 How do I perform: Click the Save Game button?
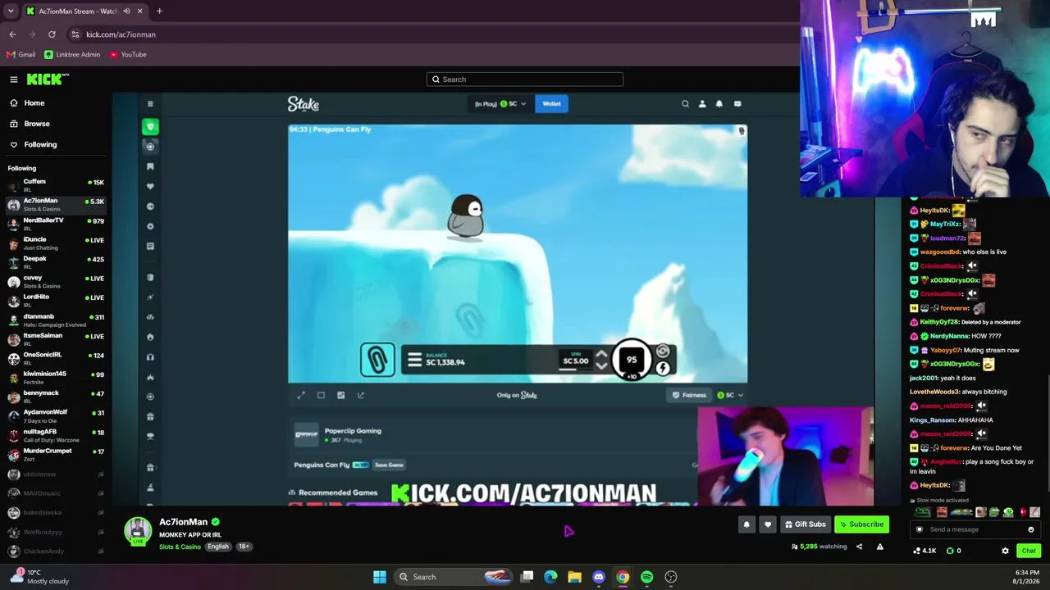click(389, 465)
